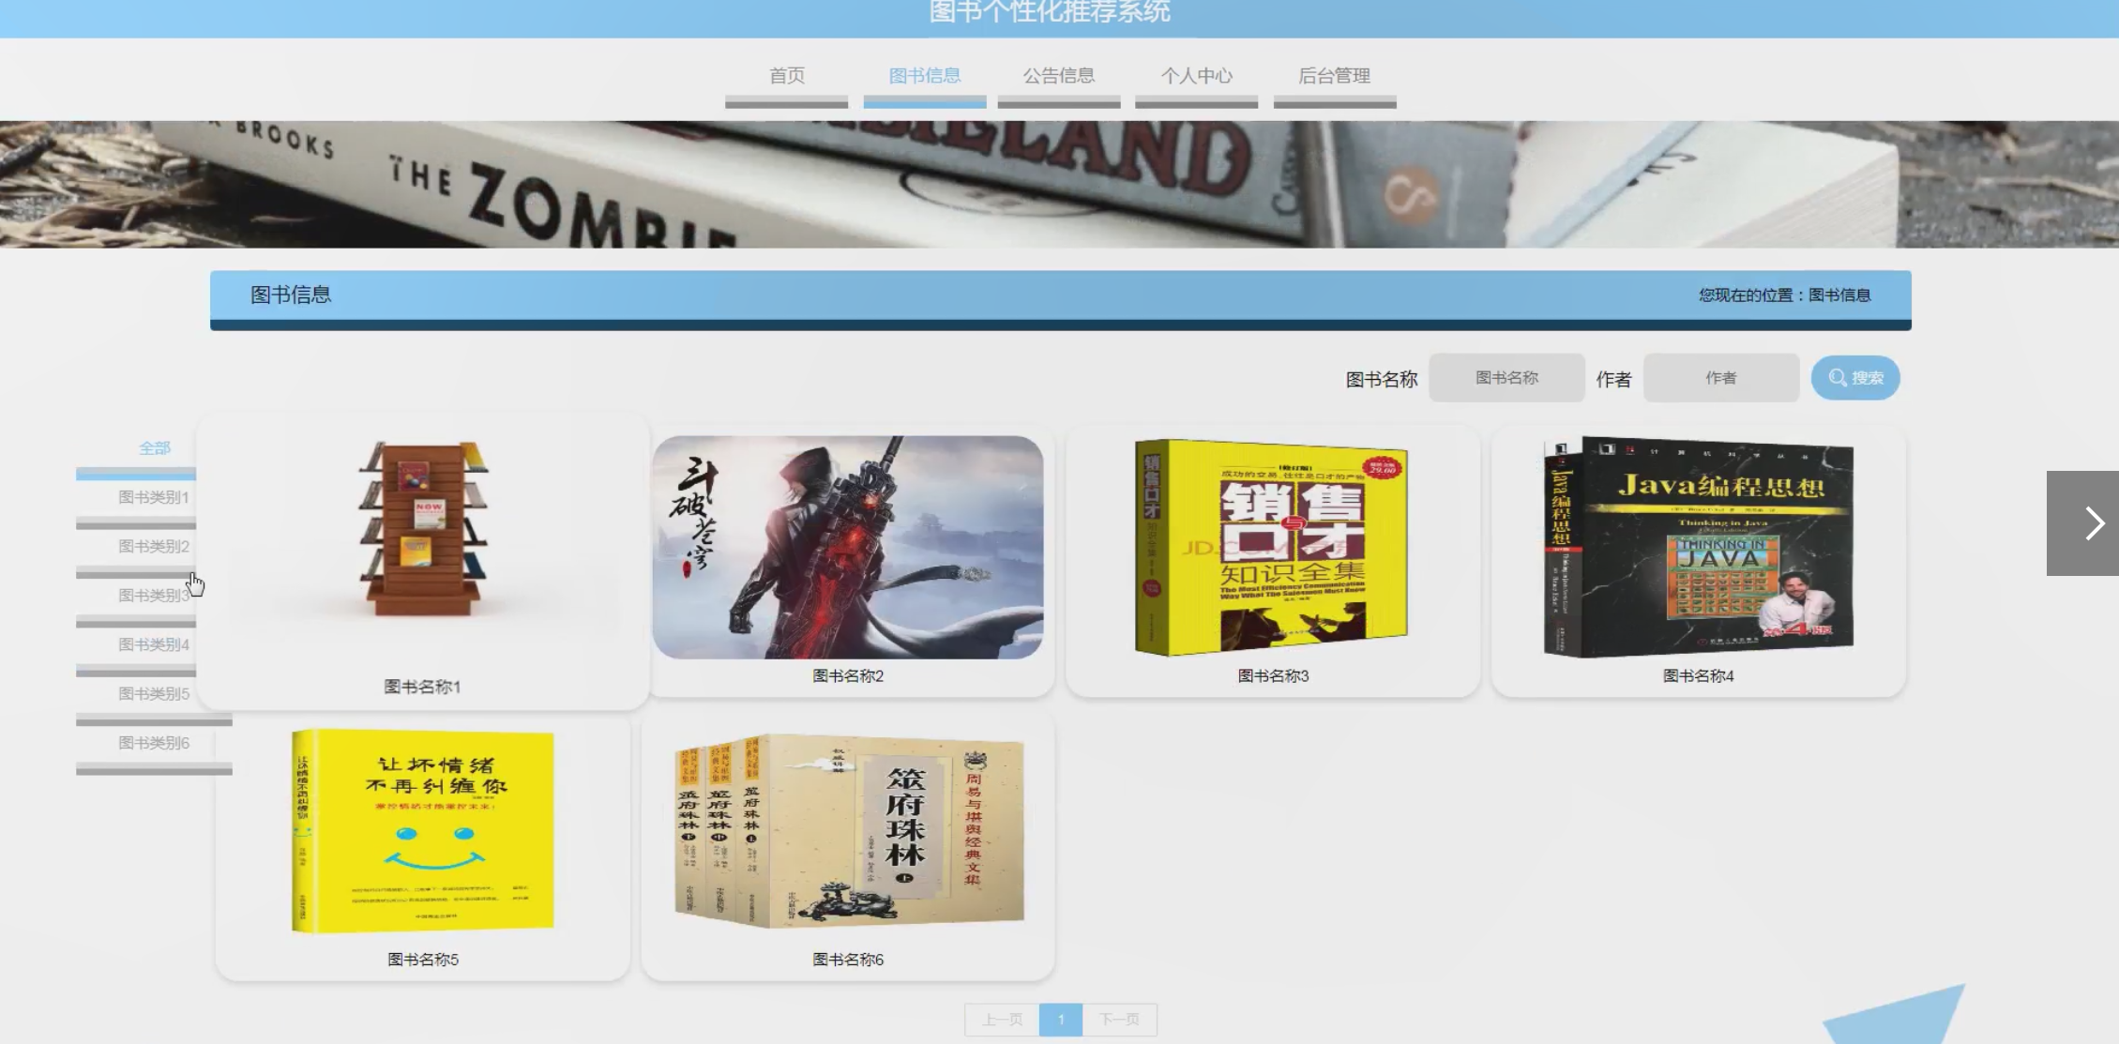Open the 斗破苍穹 book cover image

847,547
